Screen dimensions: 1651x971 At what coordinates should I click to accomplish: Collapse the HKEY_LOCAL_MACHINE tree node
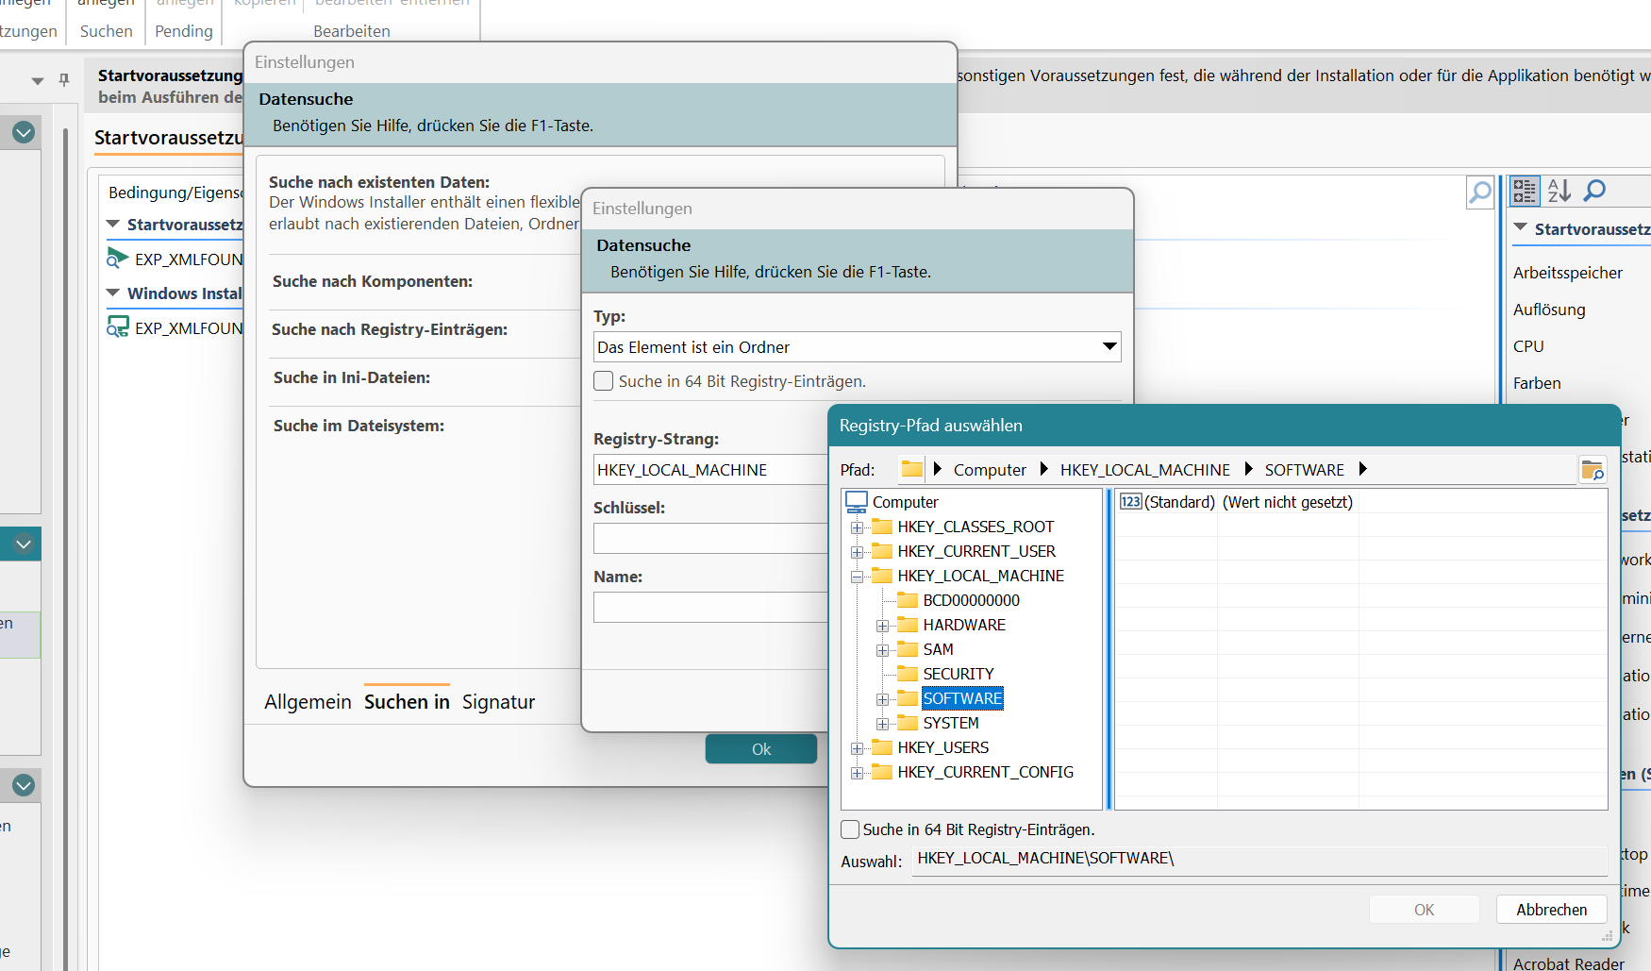tap(857, 577)
